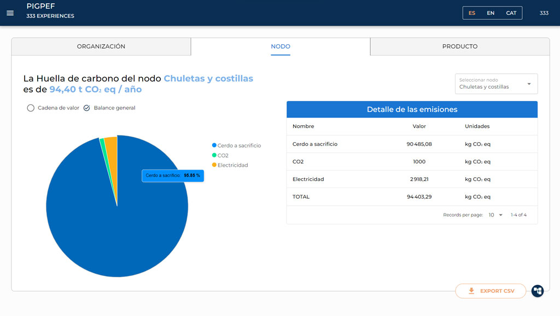Open the Seleccionar nodo dropdown

[x=496, y=84]
